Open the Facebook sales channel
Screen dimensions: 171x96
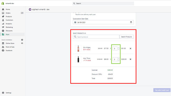tap(9, 51)
